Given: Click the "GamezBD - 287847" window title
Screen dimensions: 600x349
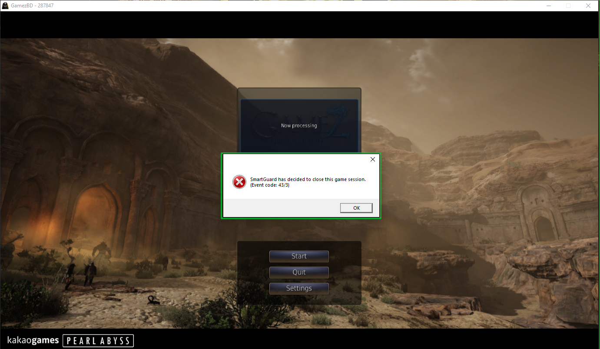Looking at the screenshot, I should coord(33,6).
